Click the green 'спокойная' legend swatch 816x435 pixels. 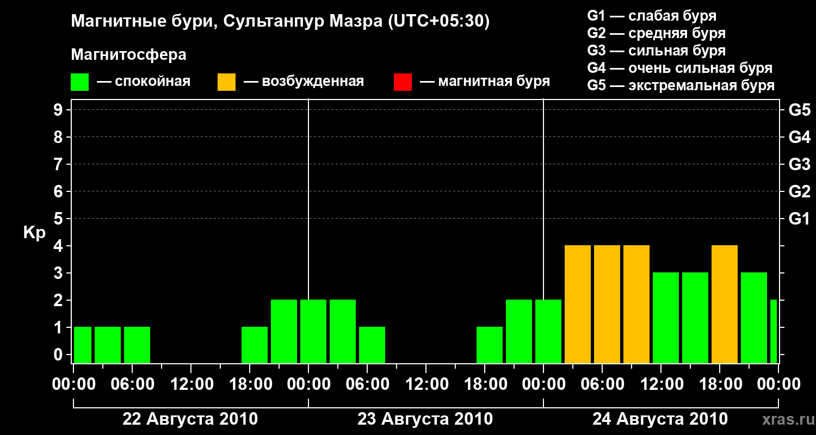[80, 82]
